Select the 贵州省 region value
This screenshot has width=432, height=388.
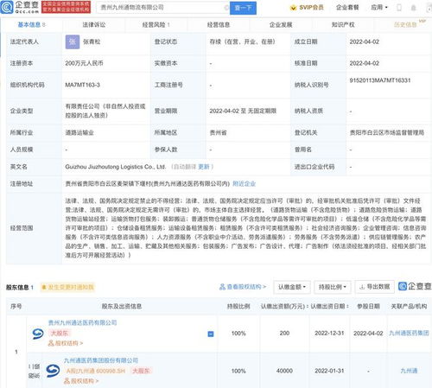[218, 133]
